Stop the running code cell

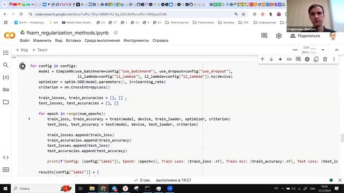(x=23, y=66)
